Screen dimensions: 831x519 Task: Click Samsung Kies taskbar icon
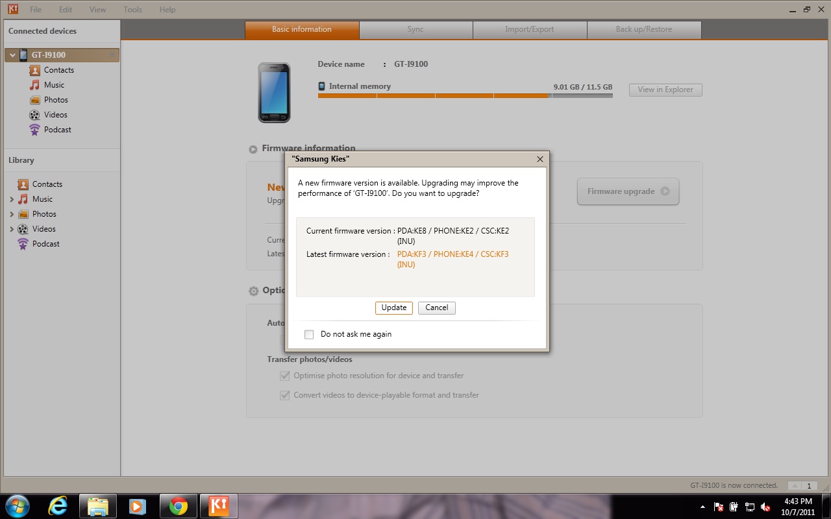tap(219, 506)
